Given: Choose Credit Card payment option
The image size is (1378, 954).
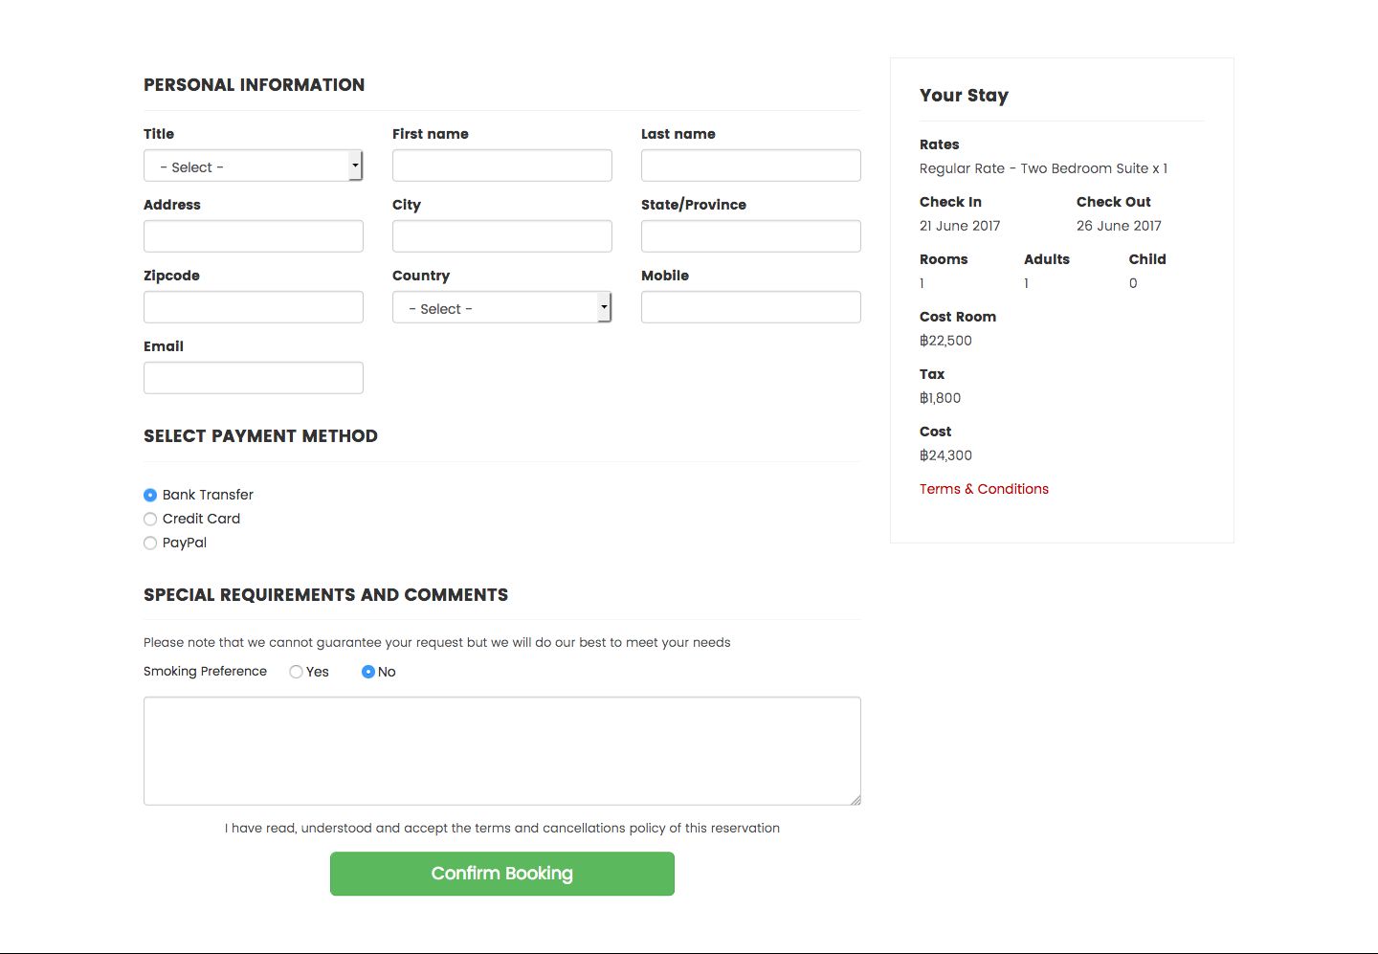Looking at the screenshot, I should point(150,519).
